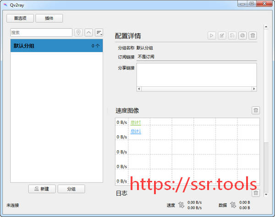Click the right panel's vertical scrollbar down arrow
Image resolution: width=275 pixels, height=217 pixels.
point(266,194)
